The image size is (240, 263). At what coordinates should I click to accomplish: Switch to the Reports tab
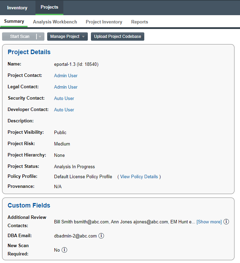[139, 22]
